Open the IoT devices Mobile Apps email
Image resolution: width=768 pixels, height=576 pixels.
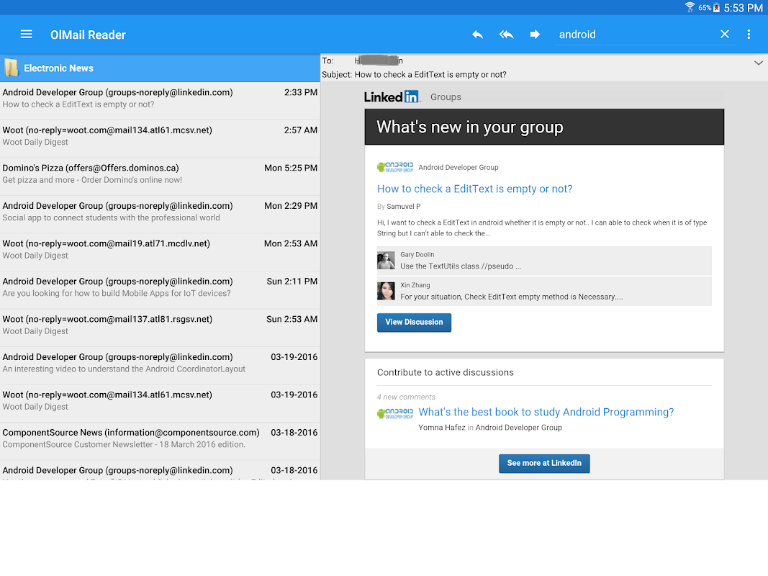tap(161, 289)
